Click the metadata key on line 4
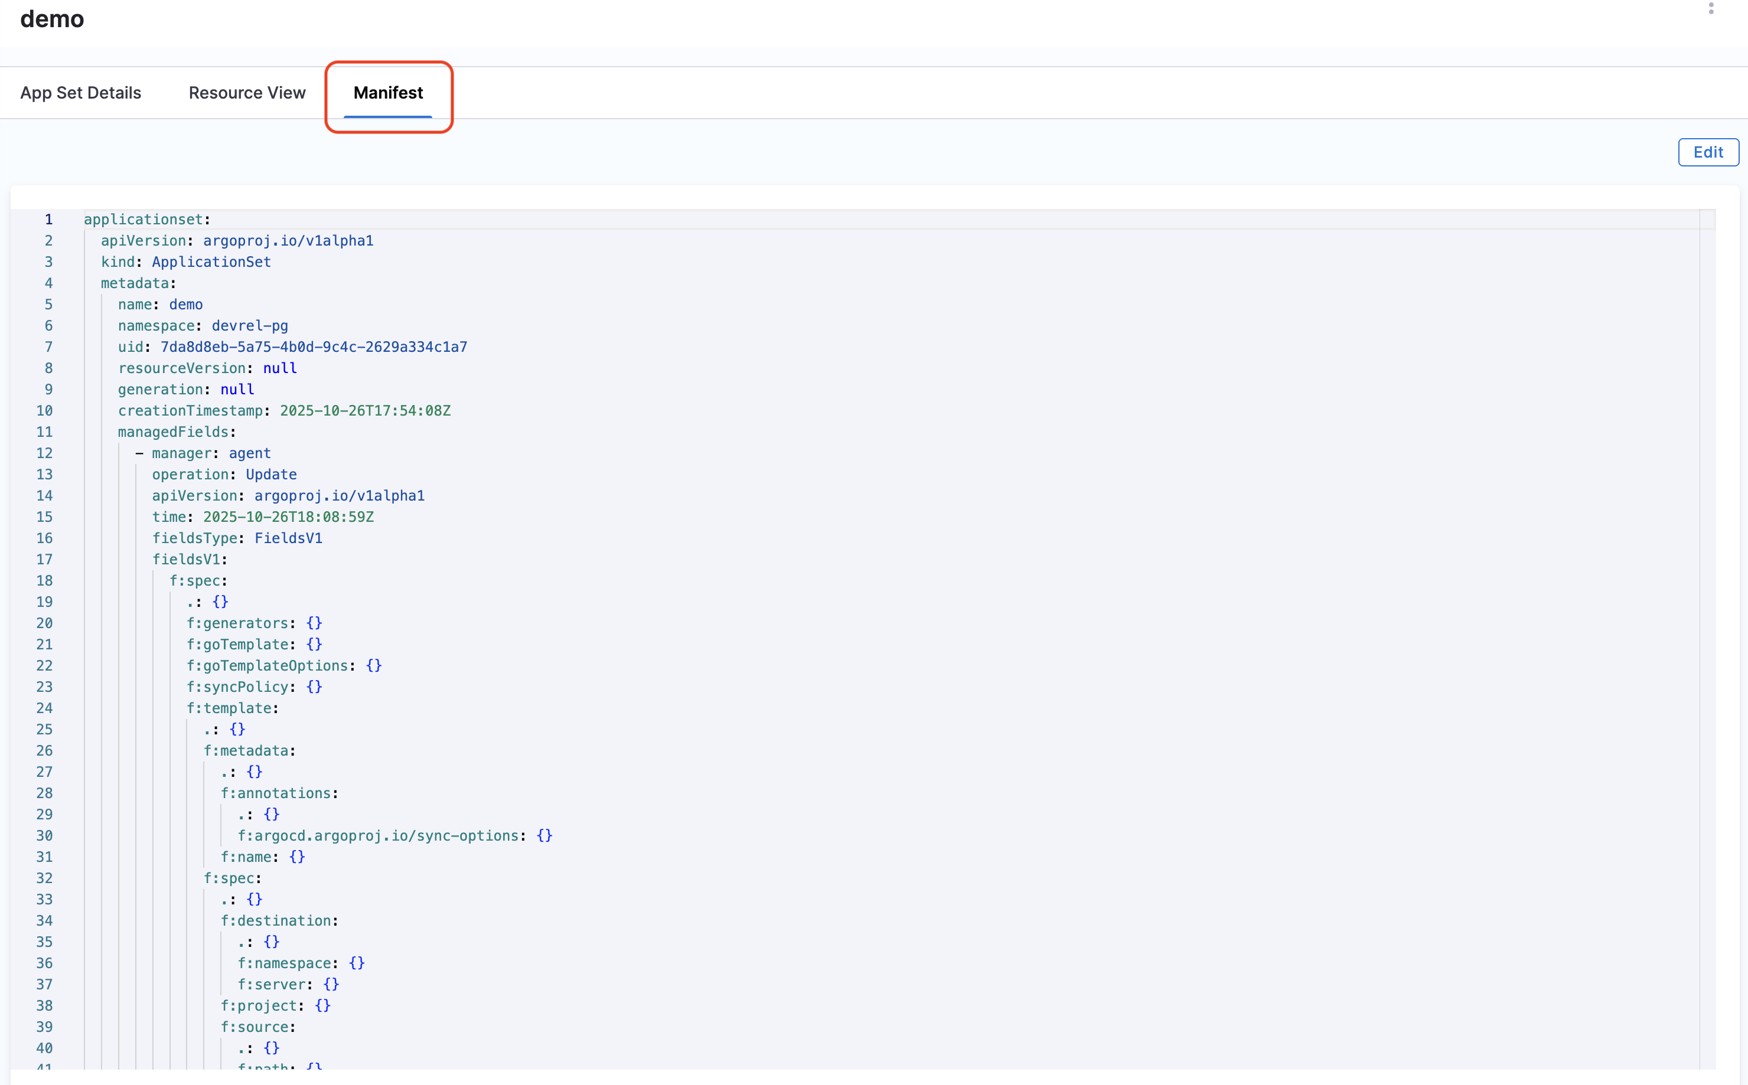This screenshot has width=1748, height=1085. coord(134,283)
